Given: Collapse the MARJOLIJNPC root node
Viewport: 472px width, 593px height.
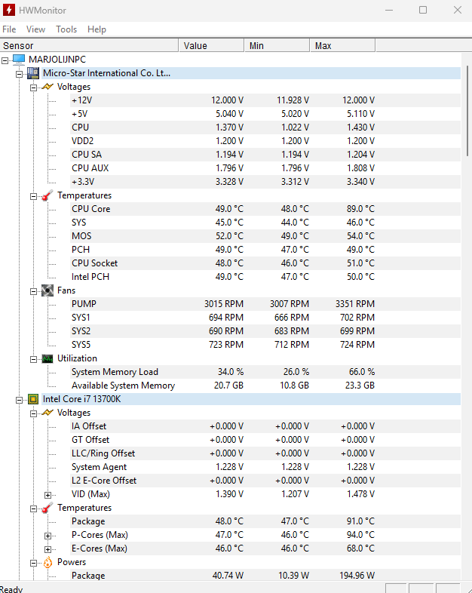Looking at the screenshot, I should coord(5,60).
